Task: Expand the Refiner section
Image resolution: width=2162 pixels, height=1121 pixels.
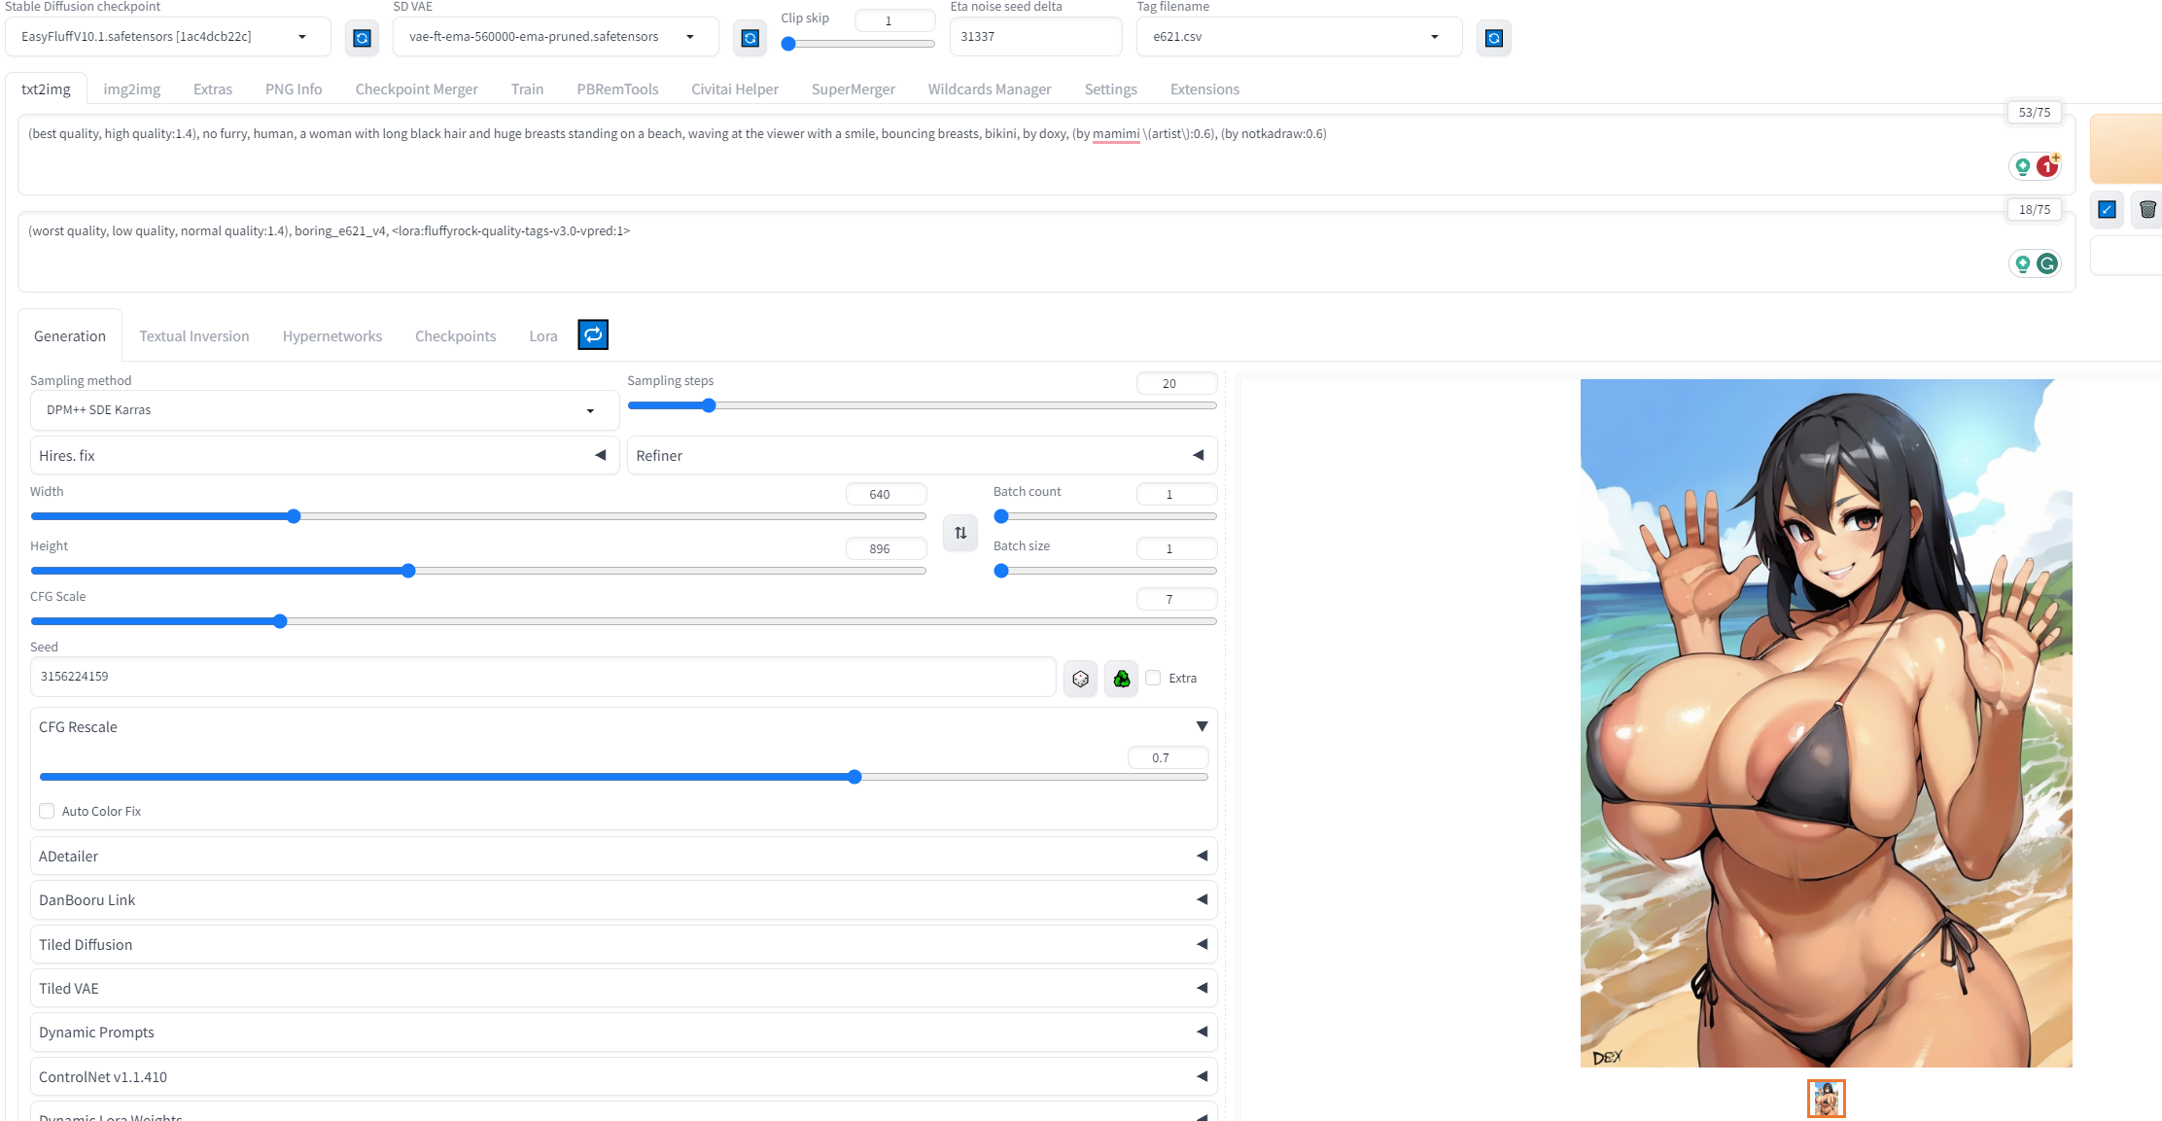Action: click(922, 455)
